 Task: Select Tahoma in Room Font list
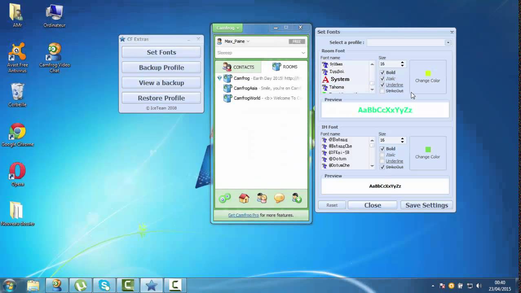[337, 87]
